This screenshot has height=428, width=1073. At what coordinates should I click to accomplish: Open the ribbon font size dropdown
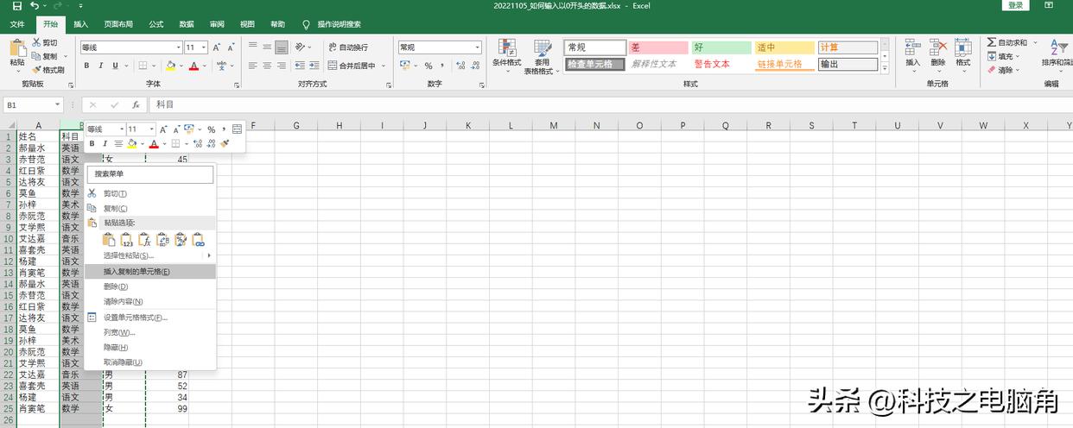(x=204, y=47)
